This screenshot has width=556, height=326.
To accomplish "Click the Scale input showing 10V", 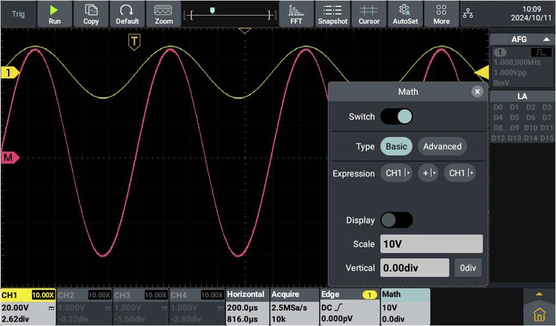I will 431,243.
